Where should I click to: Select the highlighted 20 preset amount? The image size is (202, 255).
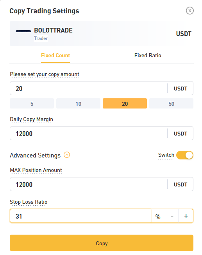pos(125,103)
